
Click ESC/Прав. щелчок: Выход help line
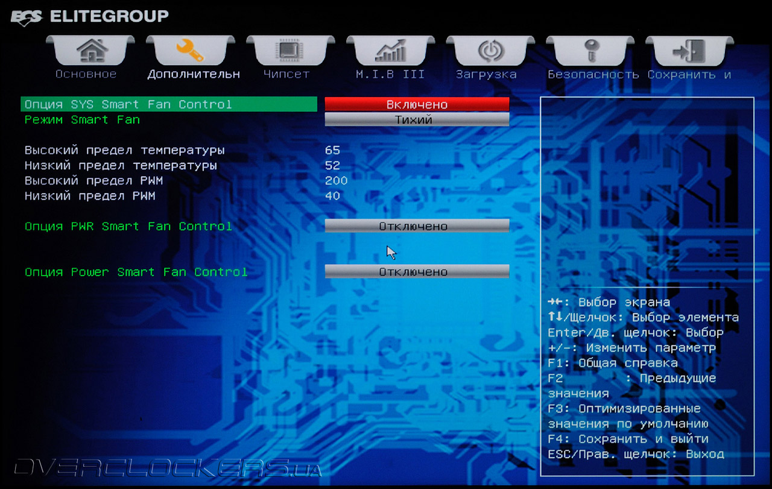(x=636, y=454)
